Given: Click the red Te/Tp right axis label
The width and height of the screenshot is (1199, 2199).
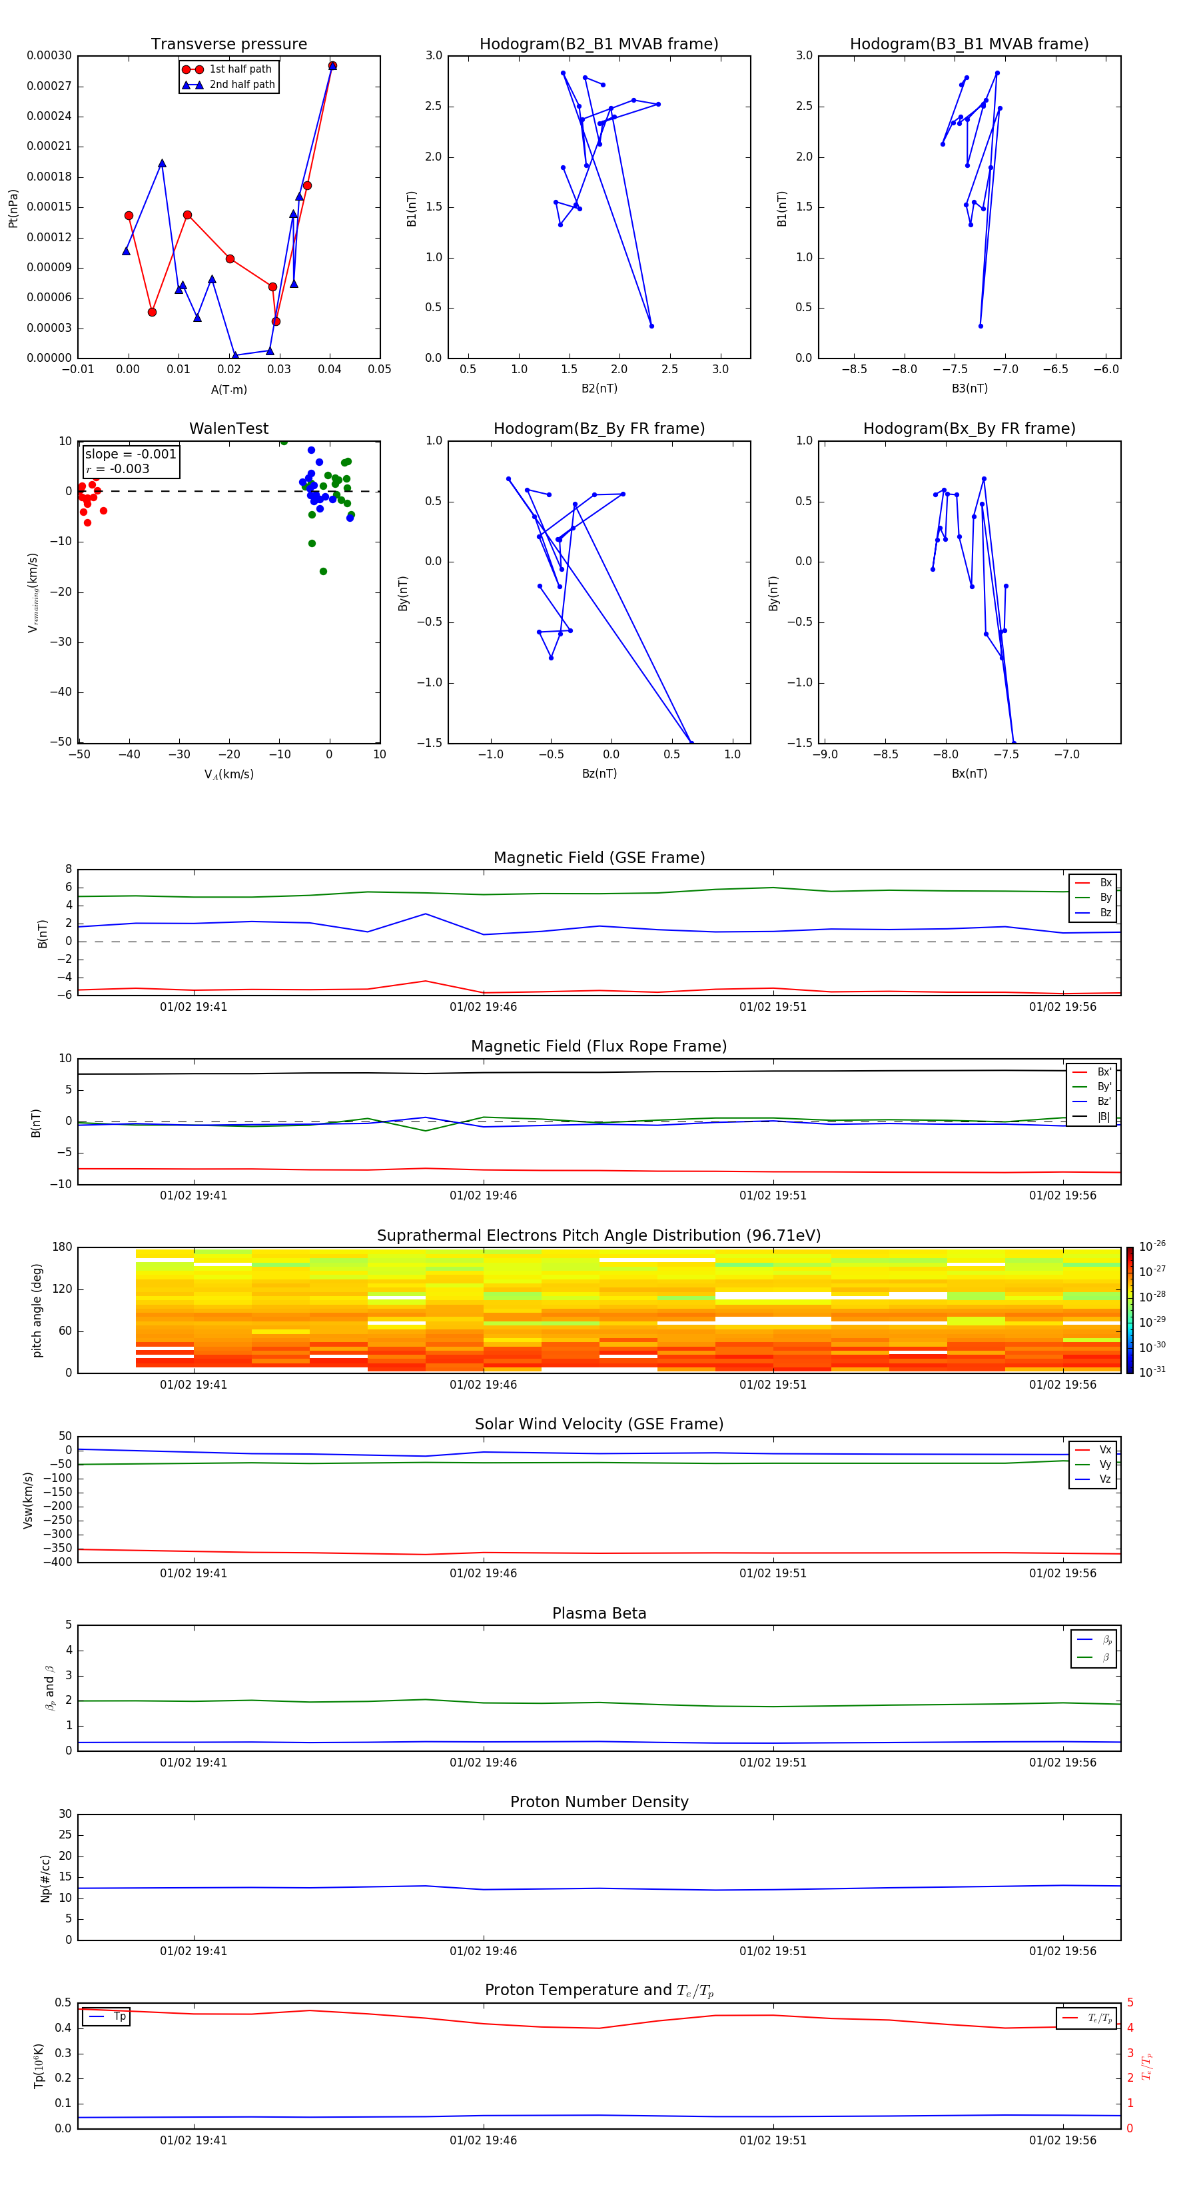Looking at the screenshot, I should click(x=1147, y=2066).
